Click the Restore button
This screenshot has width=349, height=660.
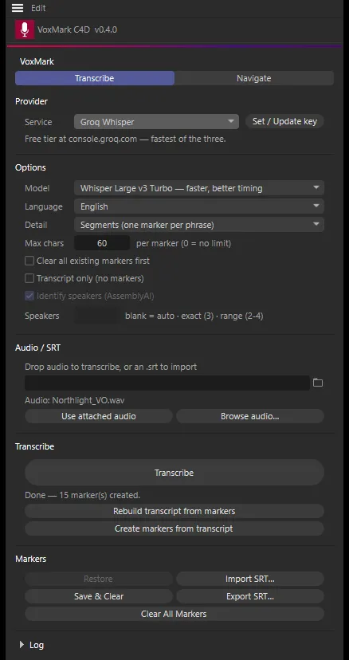[x=99, y=579]
